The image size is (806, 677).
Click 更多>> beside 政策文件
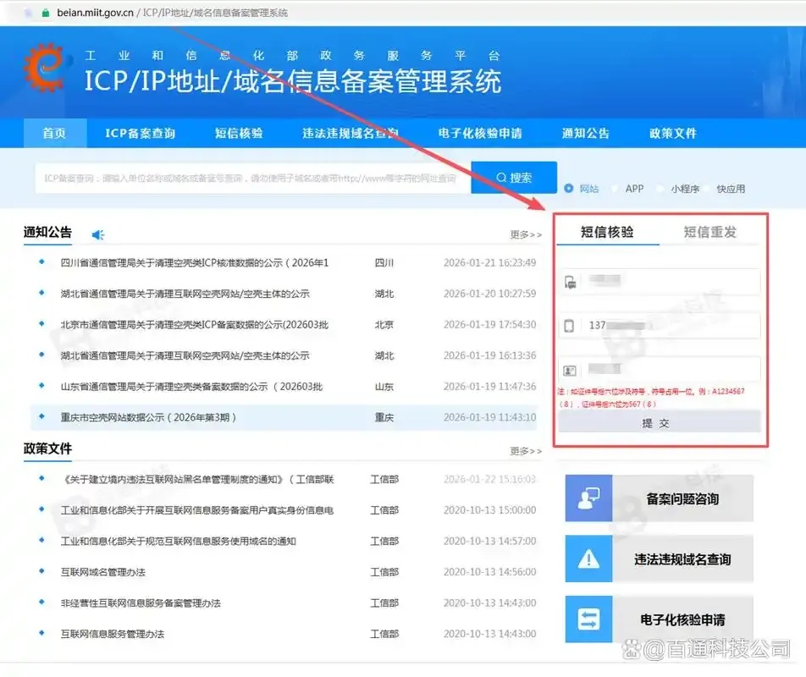tap(526, 451)
